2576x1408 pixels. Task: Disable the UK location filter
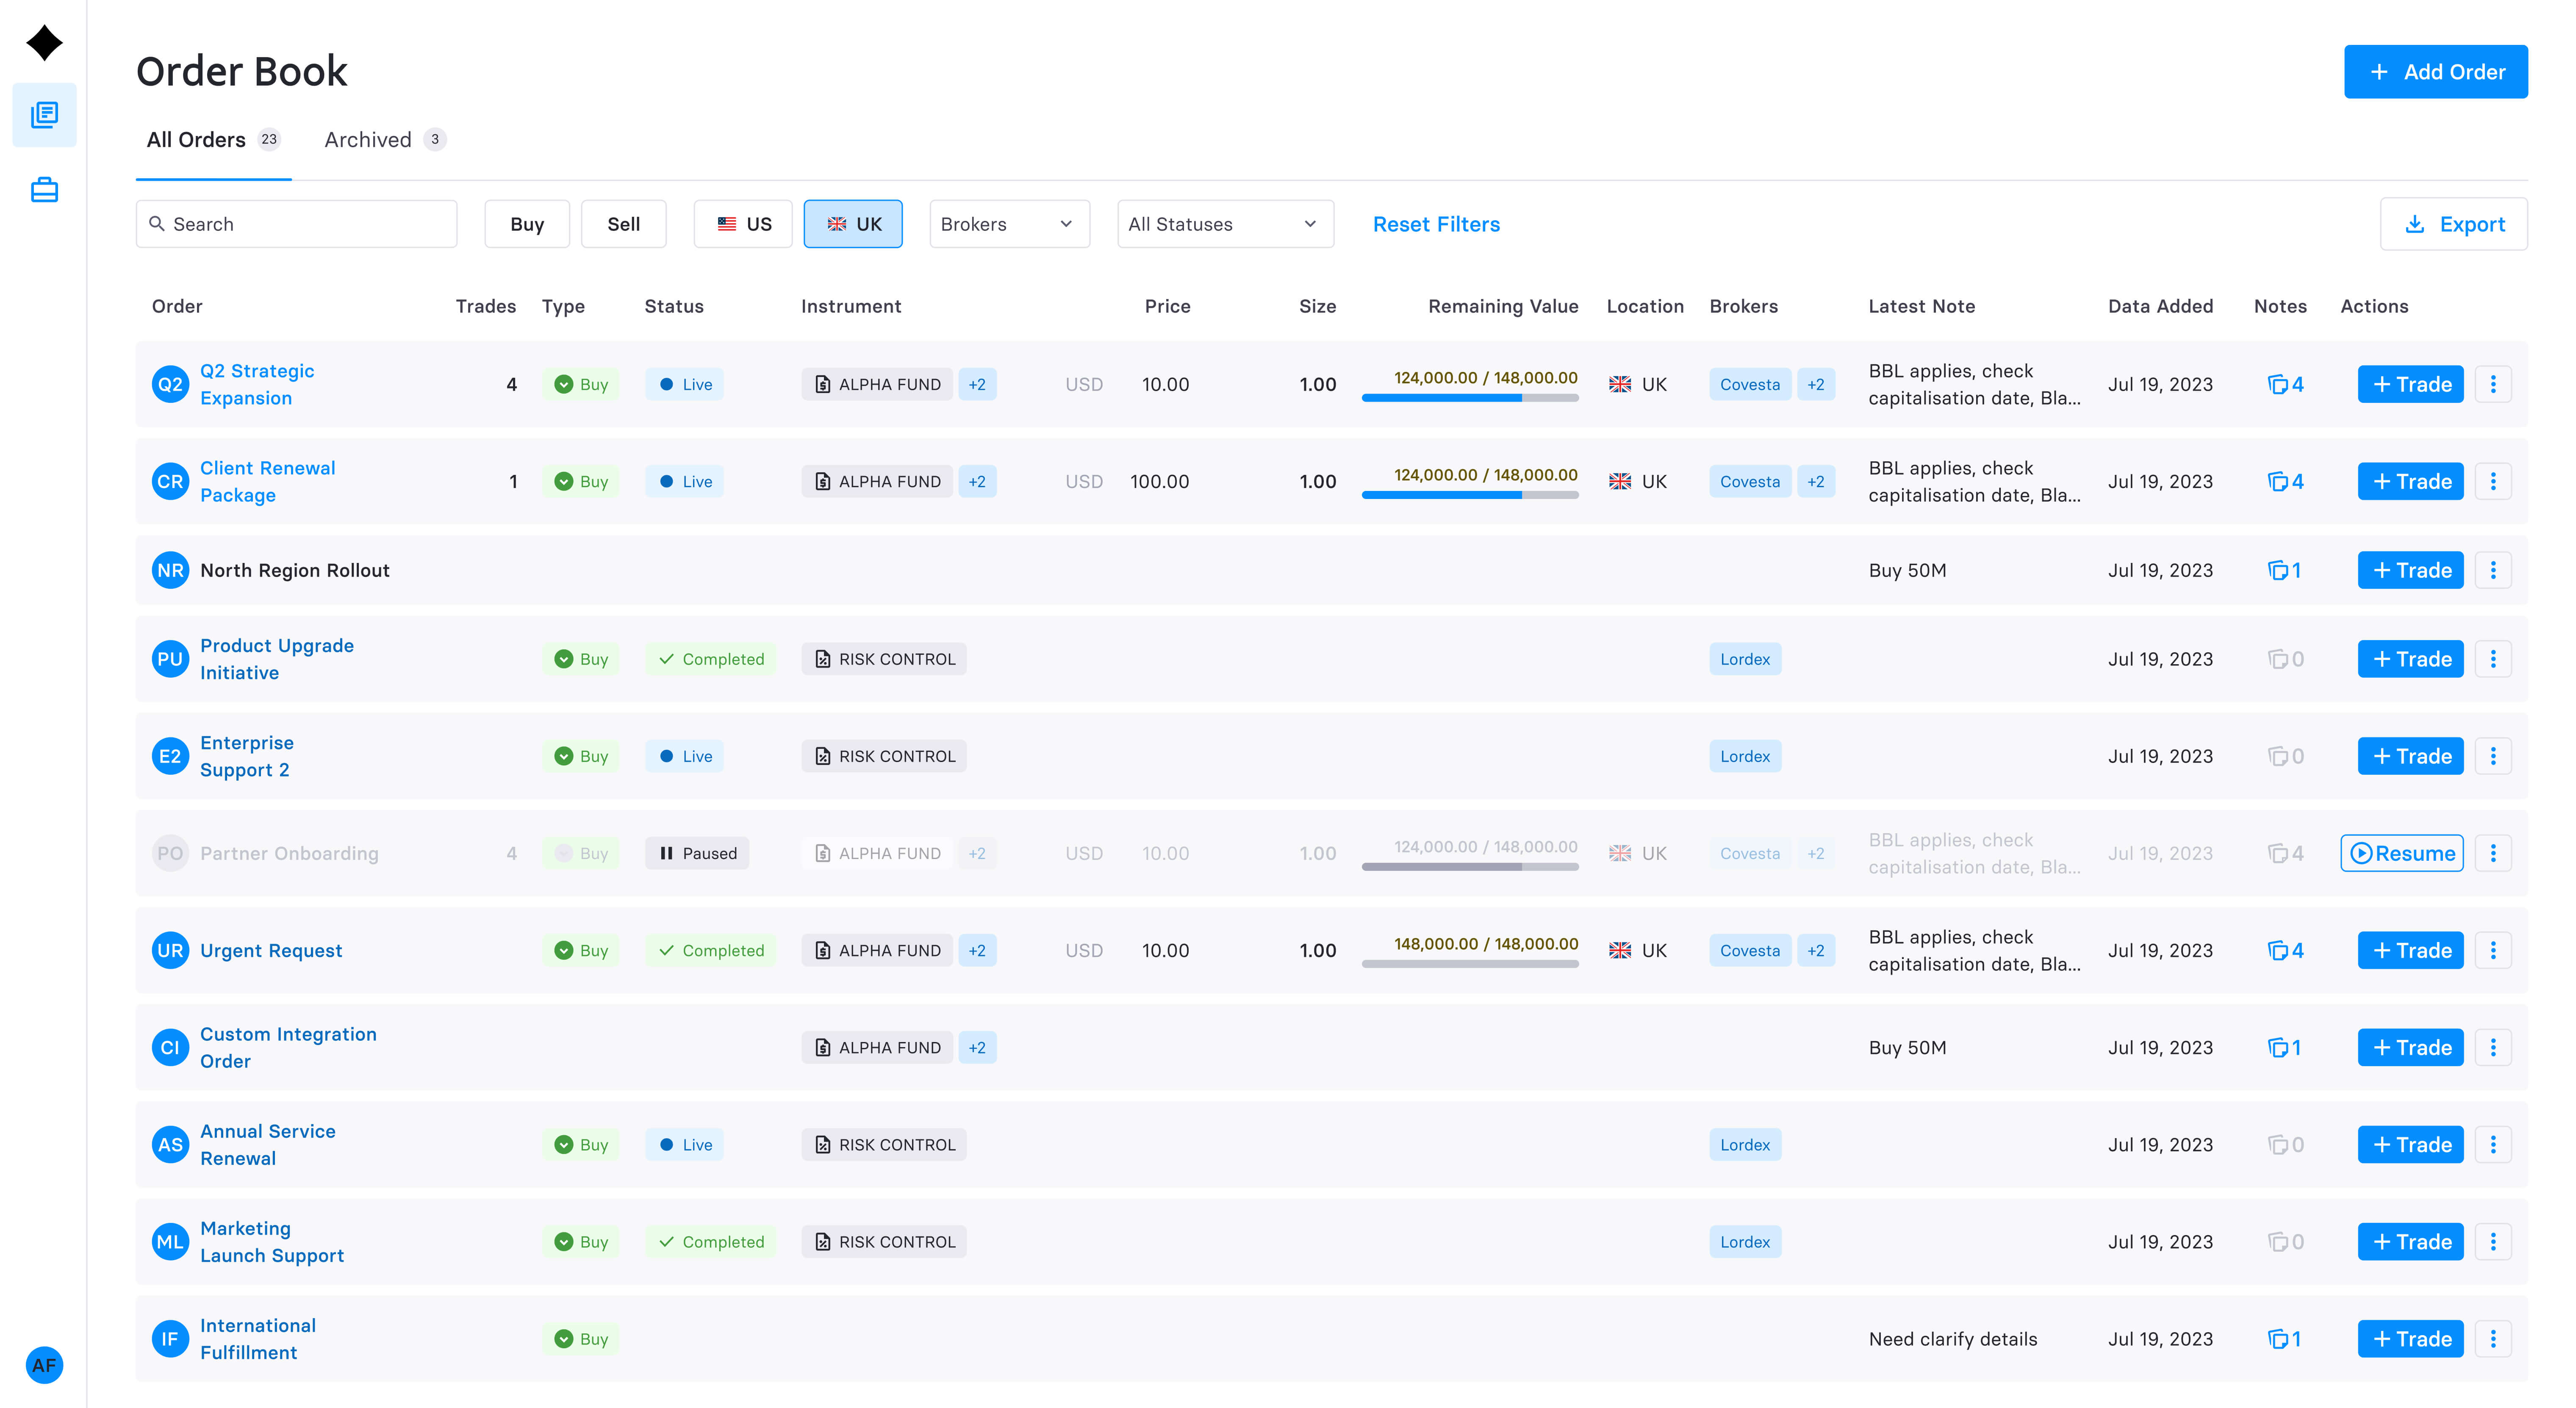pyautogui.click(x=853, y=224)
